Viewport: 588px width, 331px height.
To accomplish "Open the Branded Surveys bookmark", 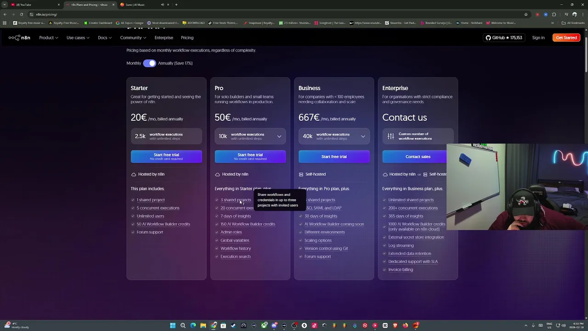I will (436, 23).
